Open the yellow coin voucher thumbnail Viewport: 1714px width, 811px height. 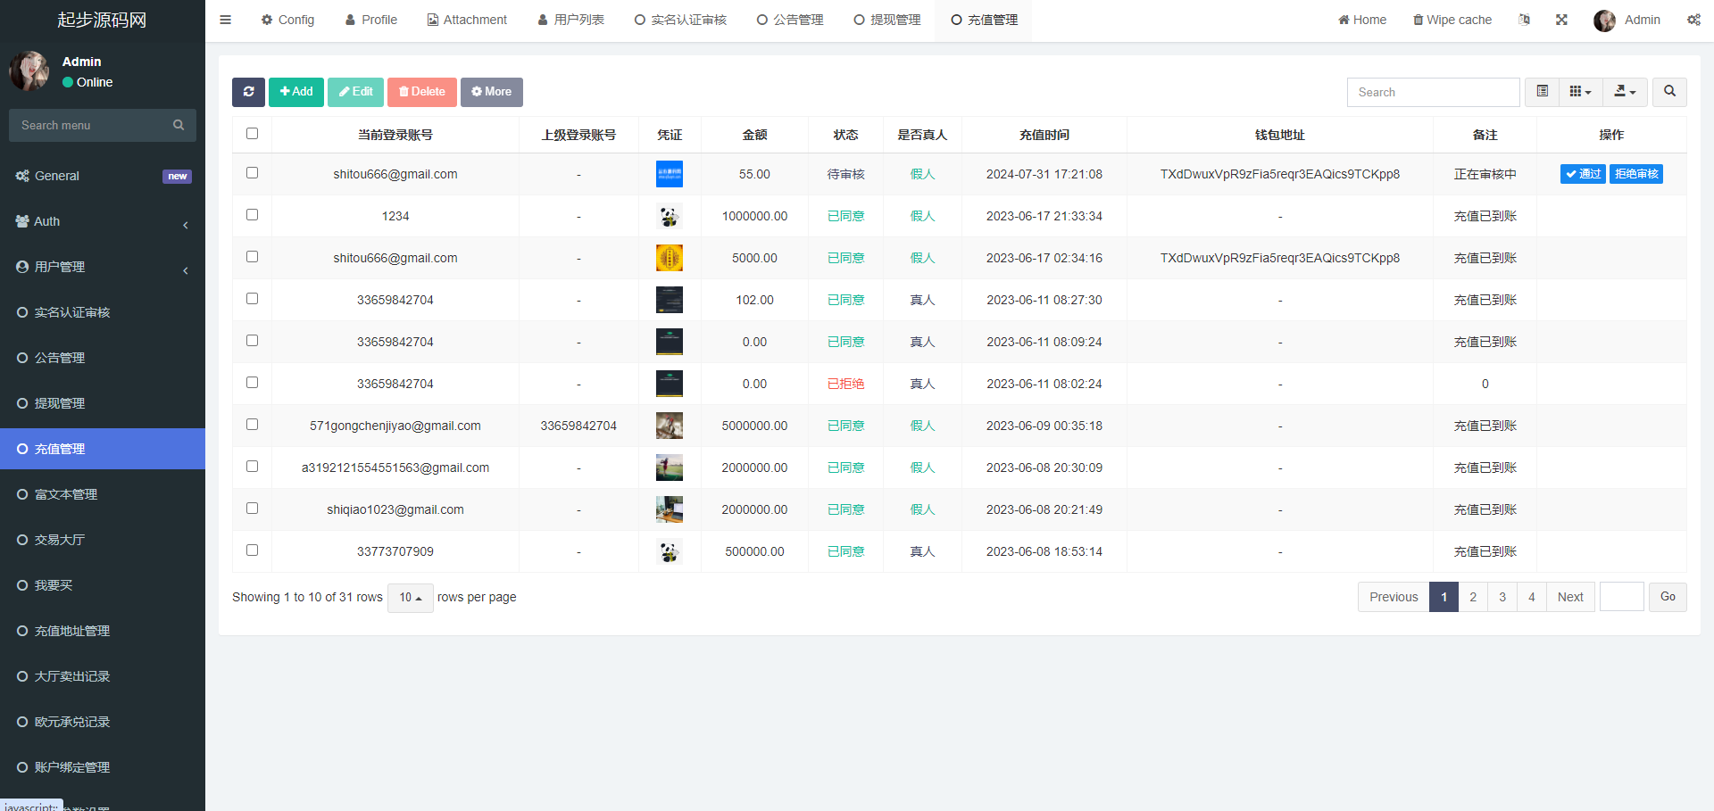tap(670, 258)
